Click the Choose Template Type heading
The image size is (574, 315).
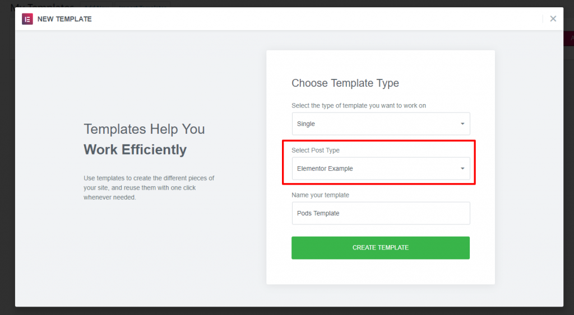point(345,83)
